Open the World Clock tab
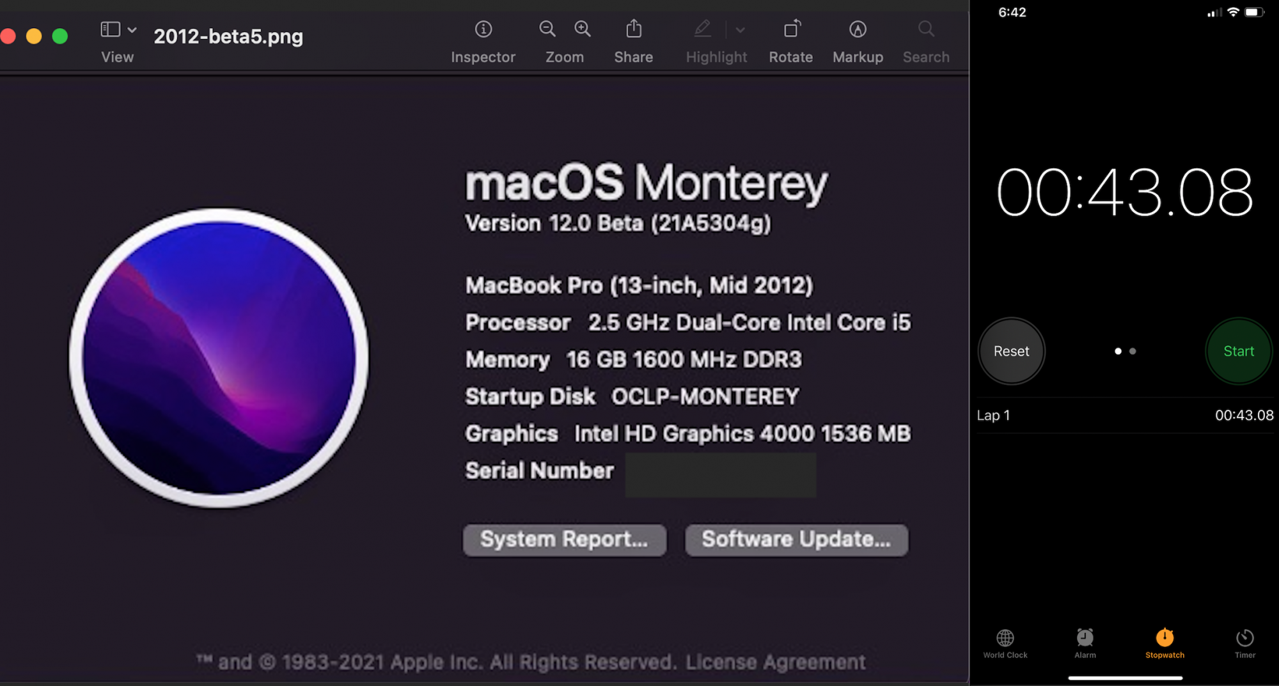 1005,644
